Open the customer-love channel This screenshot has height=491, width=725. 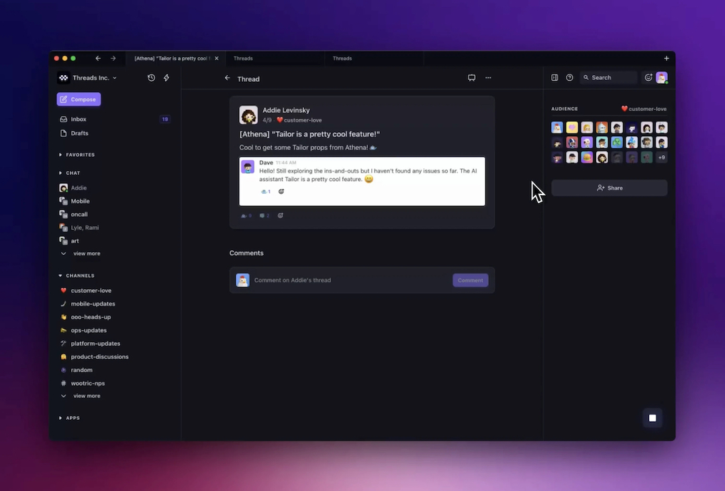pyautogui.click(x=90, y=290)
